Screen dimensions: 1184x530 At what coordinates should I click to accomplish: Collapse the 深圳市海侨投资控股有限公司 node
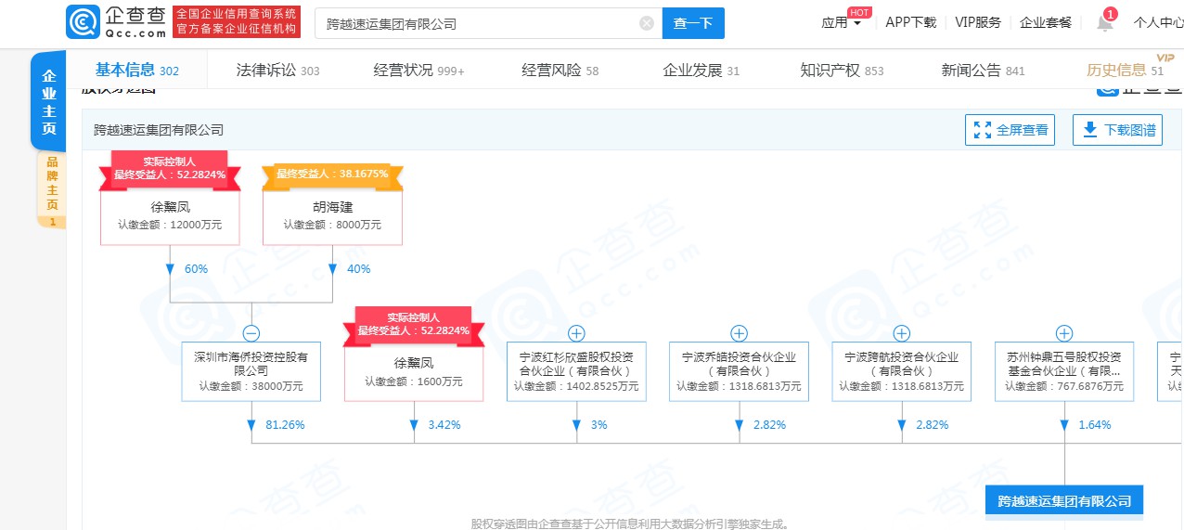[x=251, y=333]
